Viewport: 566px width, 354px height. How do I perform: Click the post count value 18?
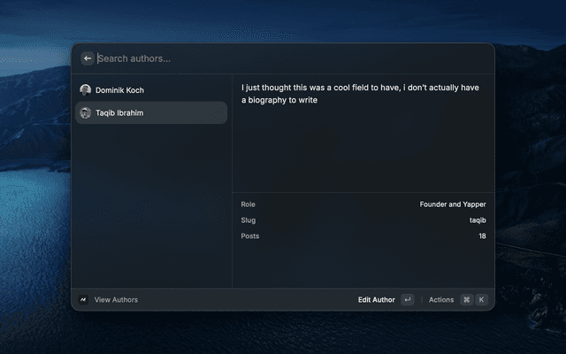coord(482,236)
